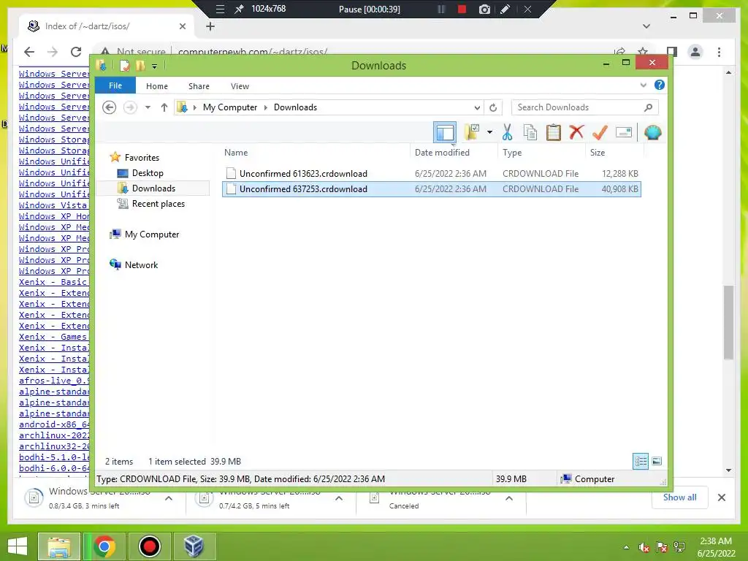Viewport: 748px width, 561px height.
Task: Click the Properties quick access toolbar icon
Action: pos(125,66)
